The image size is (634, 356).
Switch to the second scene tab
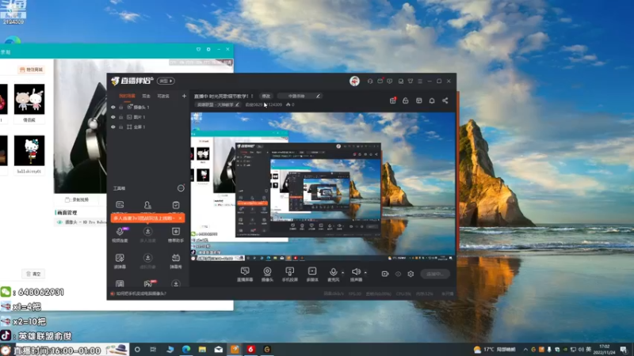click(x=146, y=96)
